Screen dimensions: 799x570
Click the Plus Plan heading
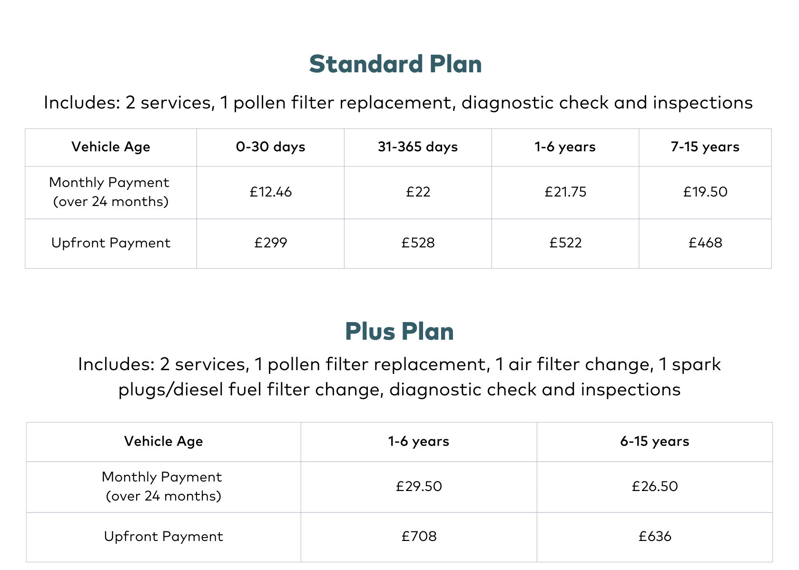(399, 332)
